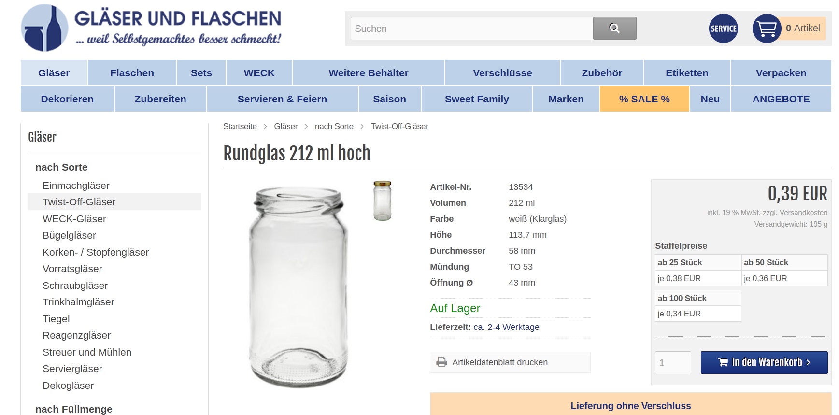839x415 pixels.
Task: Click the nach Sorte breadcrumb link
Action: [334, 126]
